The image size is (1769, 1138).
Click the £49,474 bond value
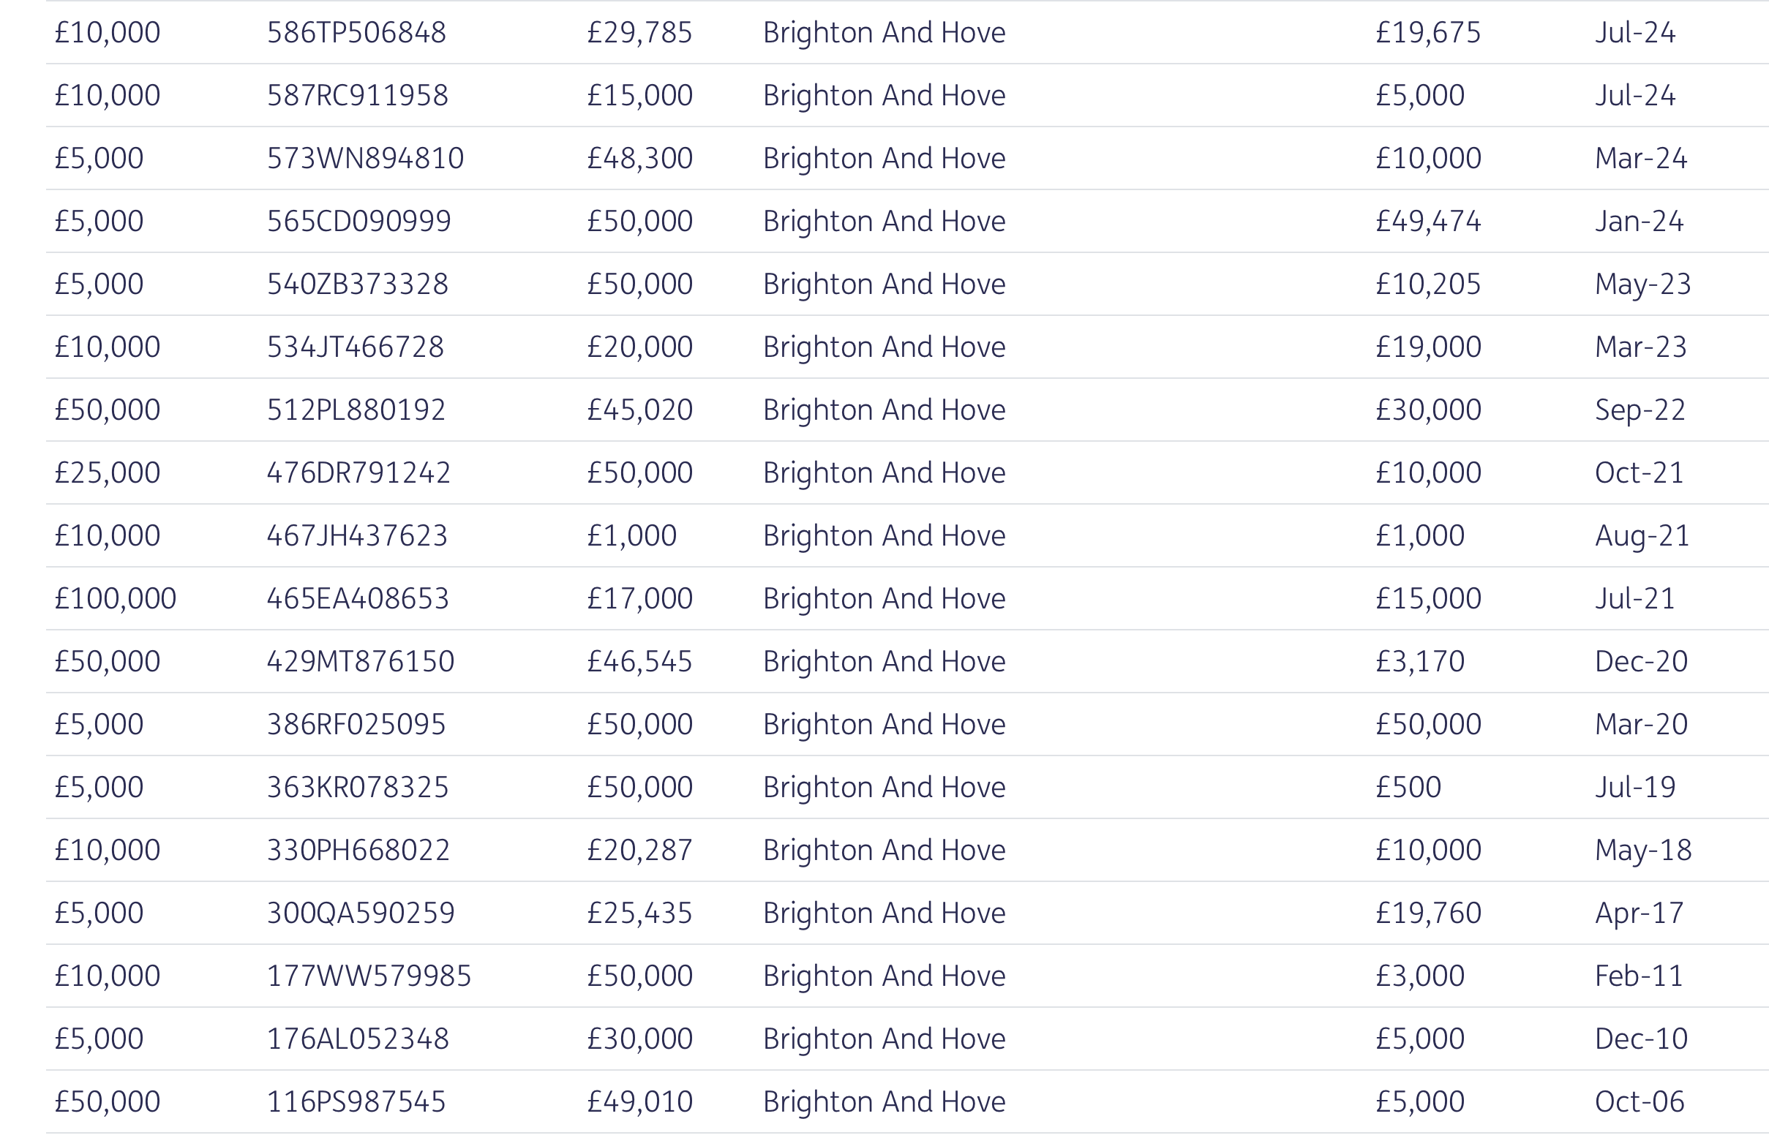[x=1428, y=221]
